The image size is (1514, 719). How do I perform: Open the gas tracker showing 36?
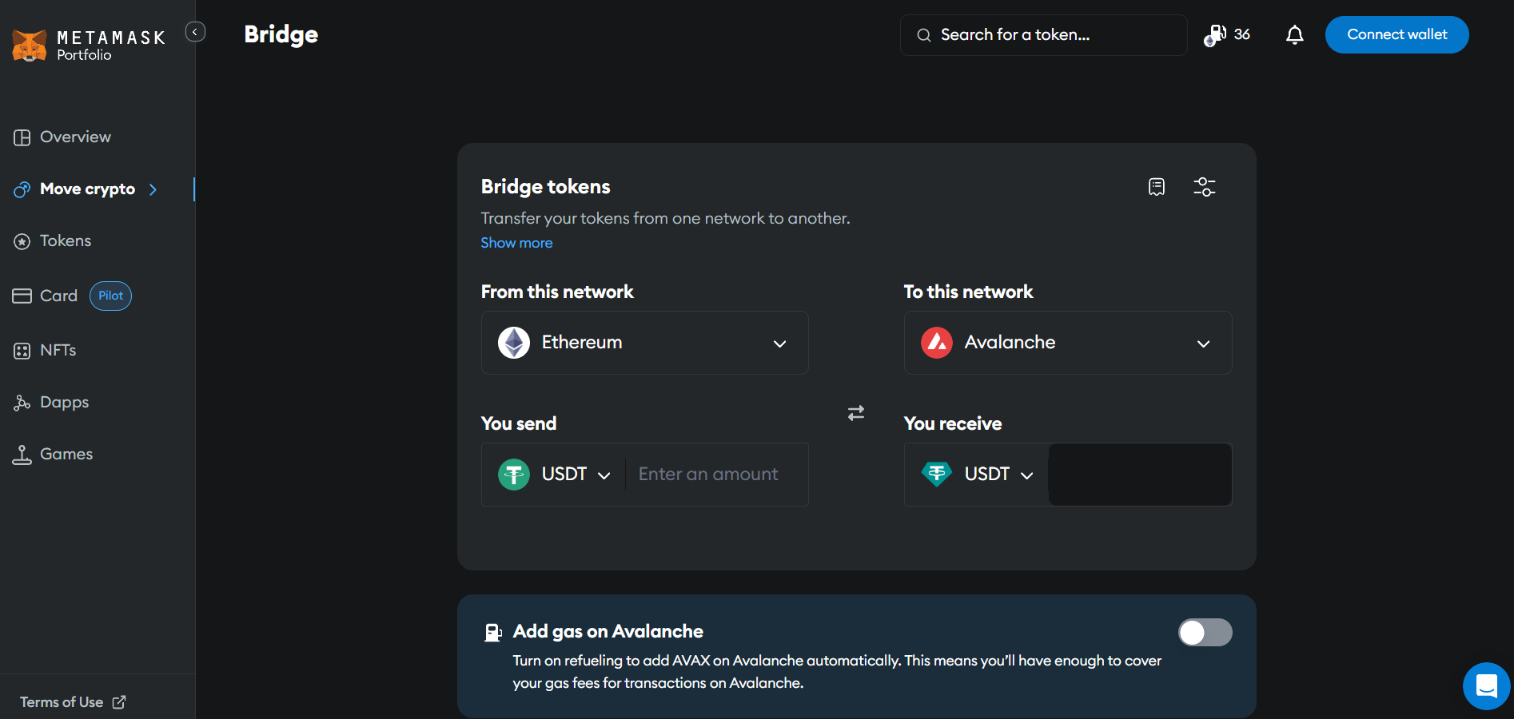tap(1227, 35)
